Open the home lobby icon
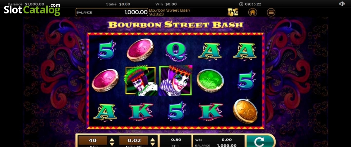Viewport: 351px width, 147px height. pyautogui.click(x=253, y=12)
